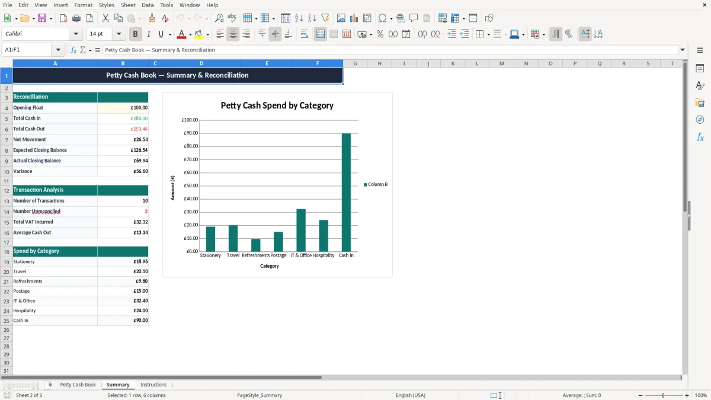Open Font Size dropdown arrow

click(119, 34)
